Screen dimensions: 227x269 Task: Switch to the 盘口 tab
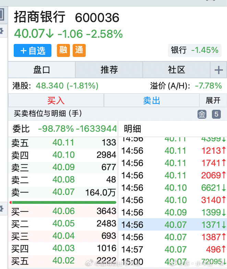[42, 70]
